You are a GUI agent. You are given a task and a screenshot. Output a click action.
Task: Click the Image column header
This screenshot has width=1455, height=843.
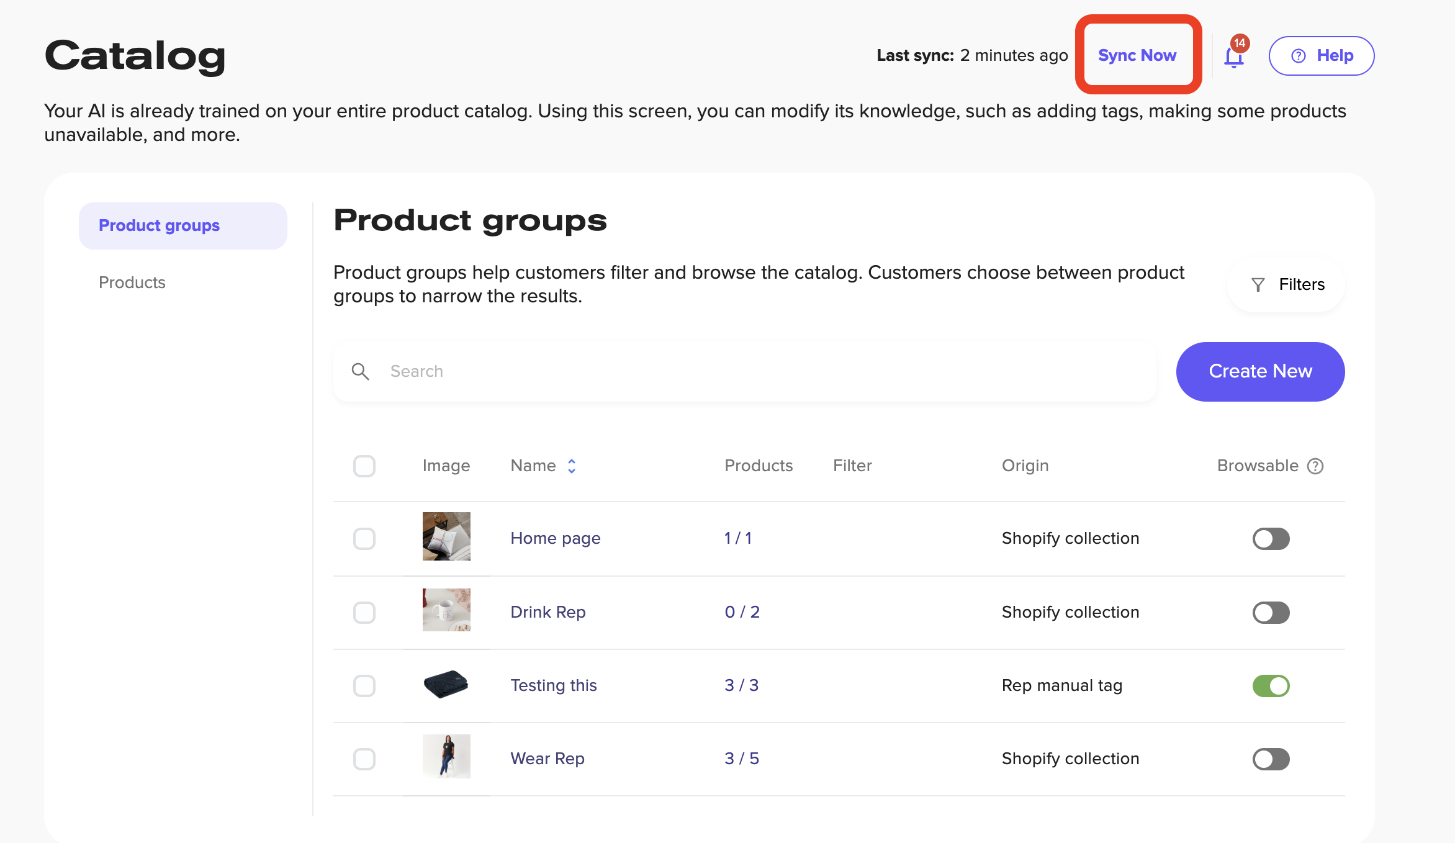tap(446, 466)
